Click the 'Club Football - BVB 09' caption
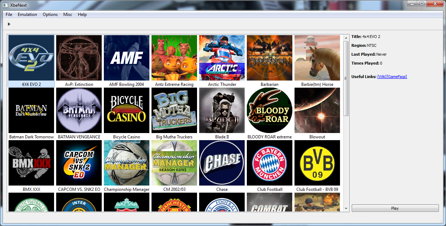 click(317, 189)
